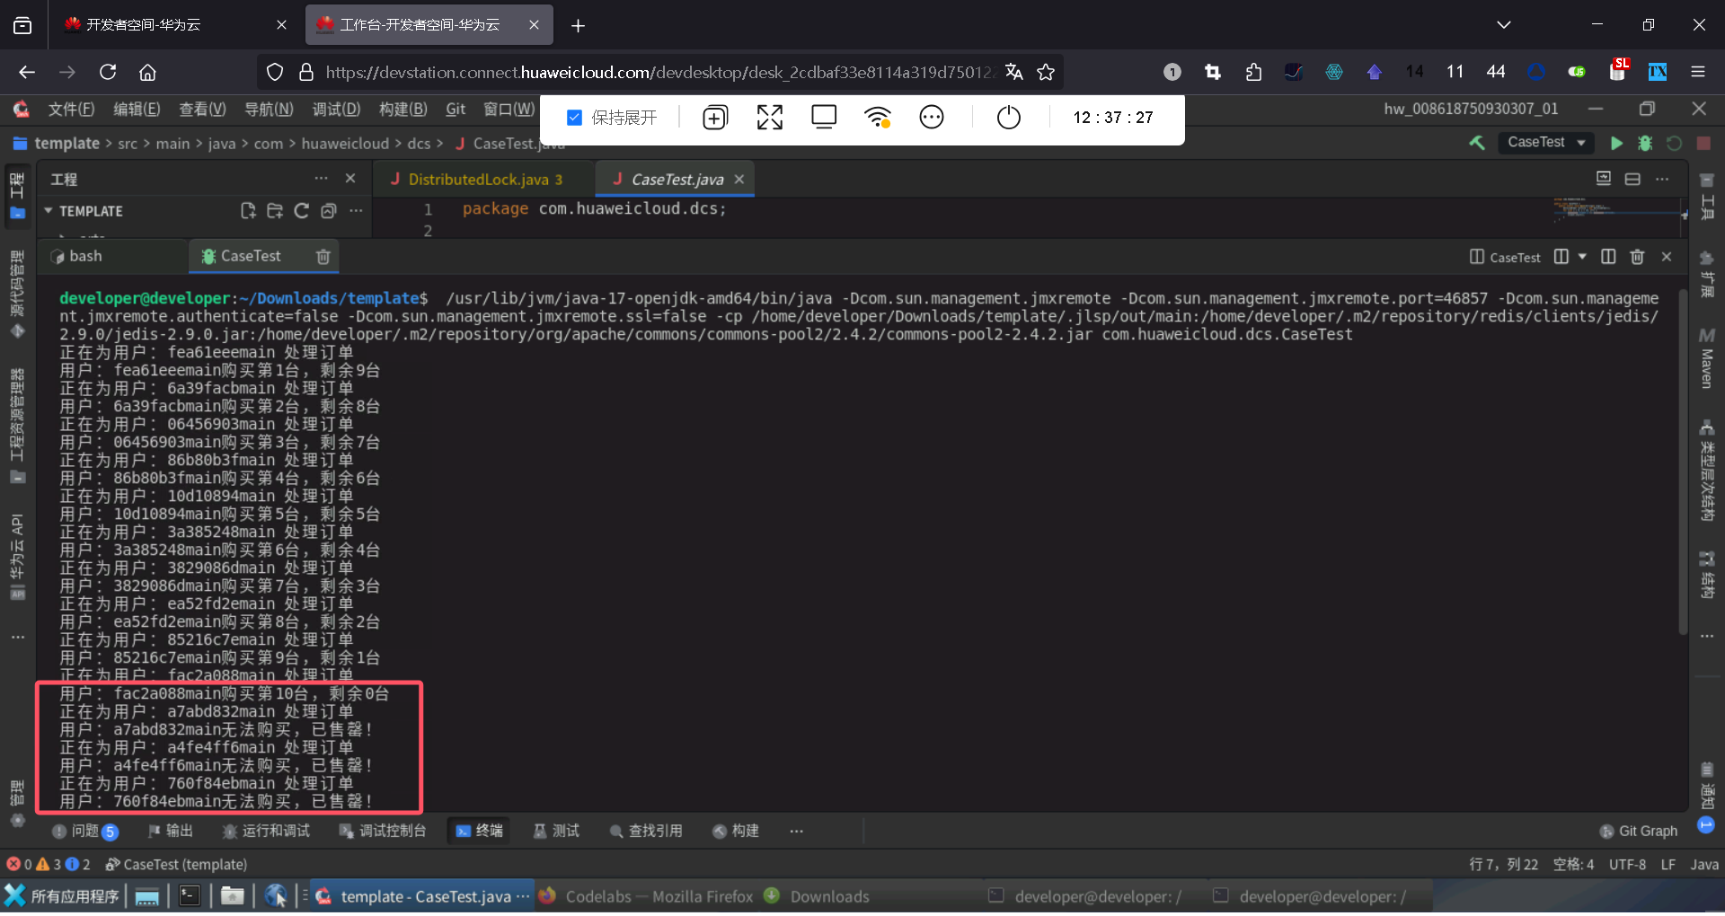Click the red stop button in the run toolbar
Screen dimensions: 1725x916
coord(1703,144)
